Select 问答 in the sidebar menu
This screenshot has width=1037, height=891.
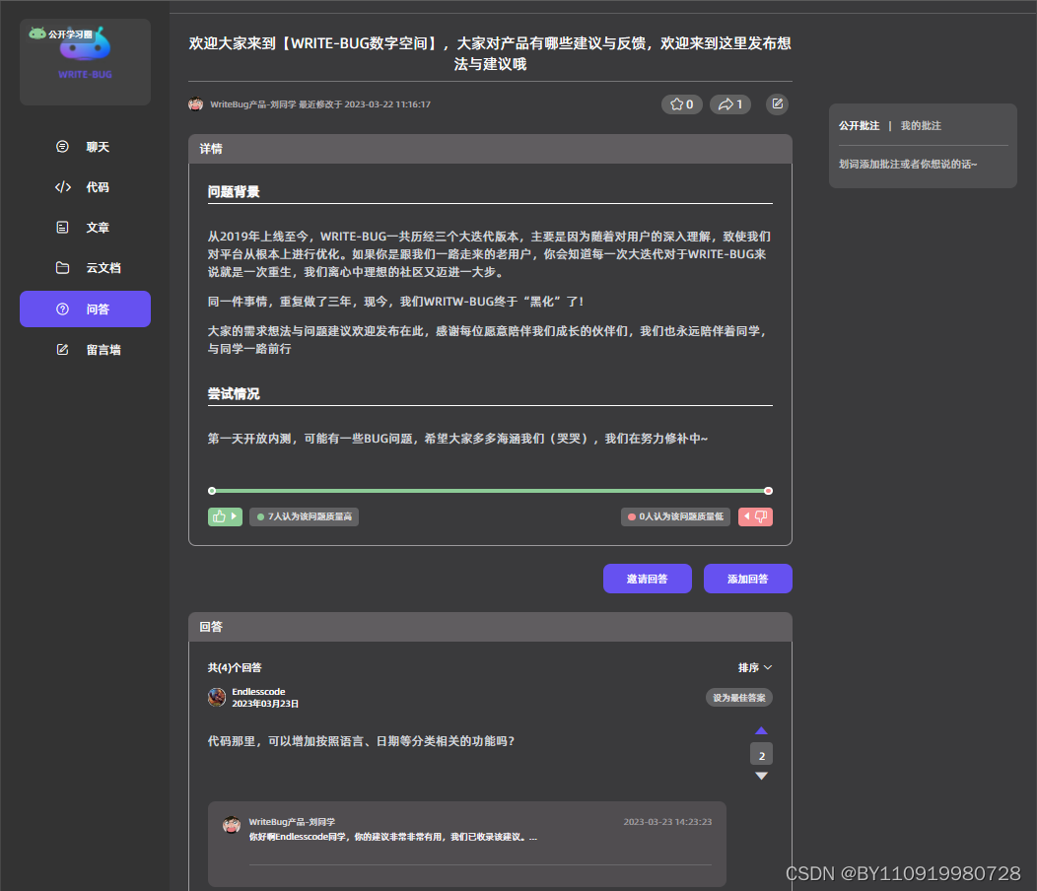tap(86, 308)
